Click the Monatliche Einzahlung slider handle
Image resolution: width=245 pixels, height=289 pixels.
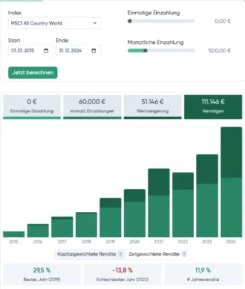tap(146, 51)
